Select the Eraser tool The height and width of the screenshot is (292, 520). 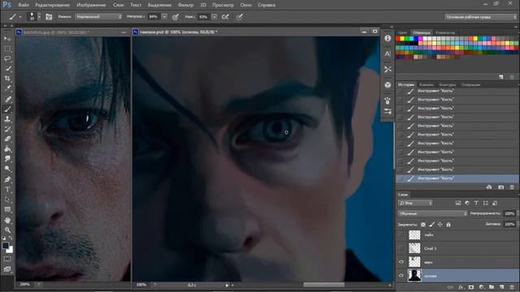(x=7, y=139)
